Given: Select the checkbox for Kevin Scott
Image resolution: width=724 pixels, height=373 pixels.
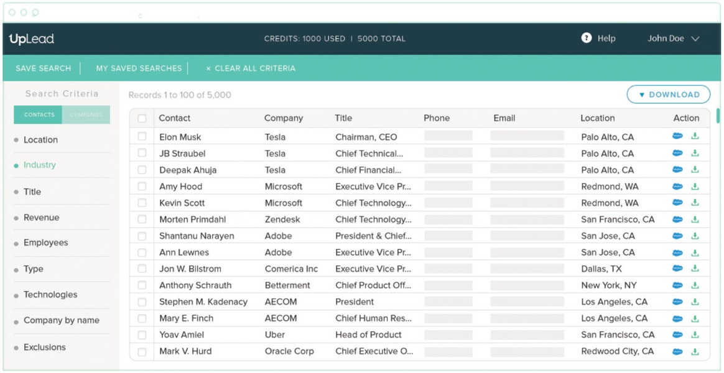Looking at the screenshot, I should tap(142, 203).
